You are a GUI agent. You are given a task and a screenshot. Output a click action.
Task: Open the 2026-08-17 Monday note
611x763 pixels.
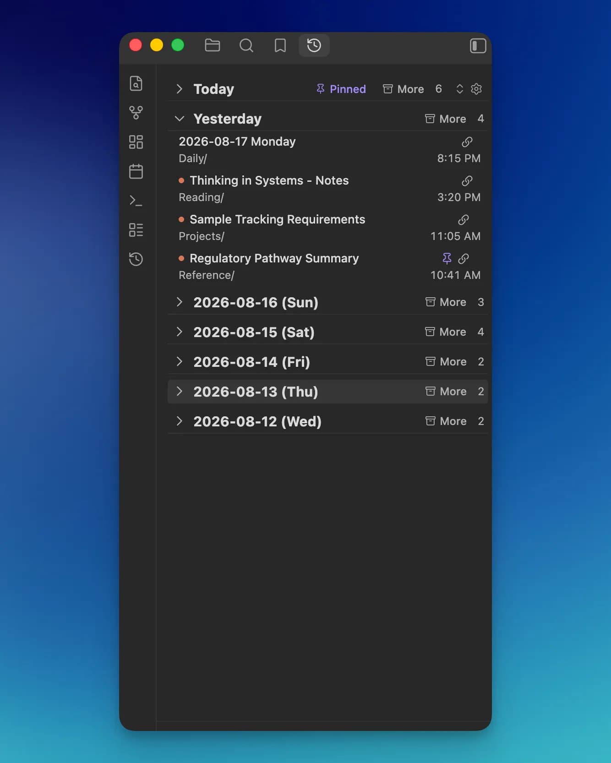(x=237, y=142)
